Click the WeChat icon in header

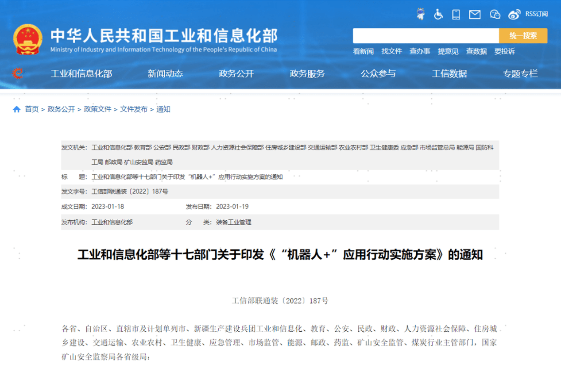495,14
